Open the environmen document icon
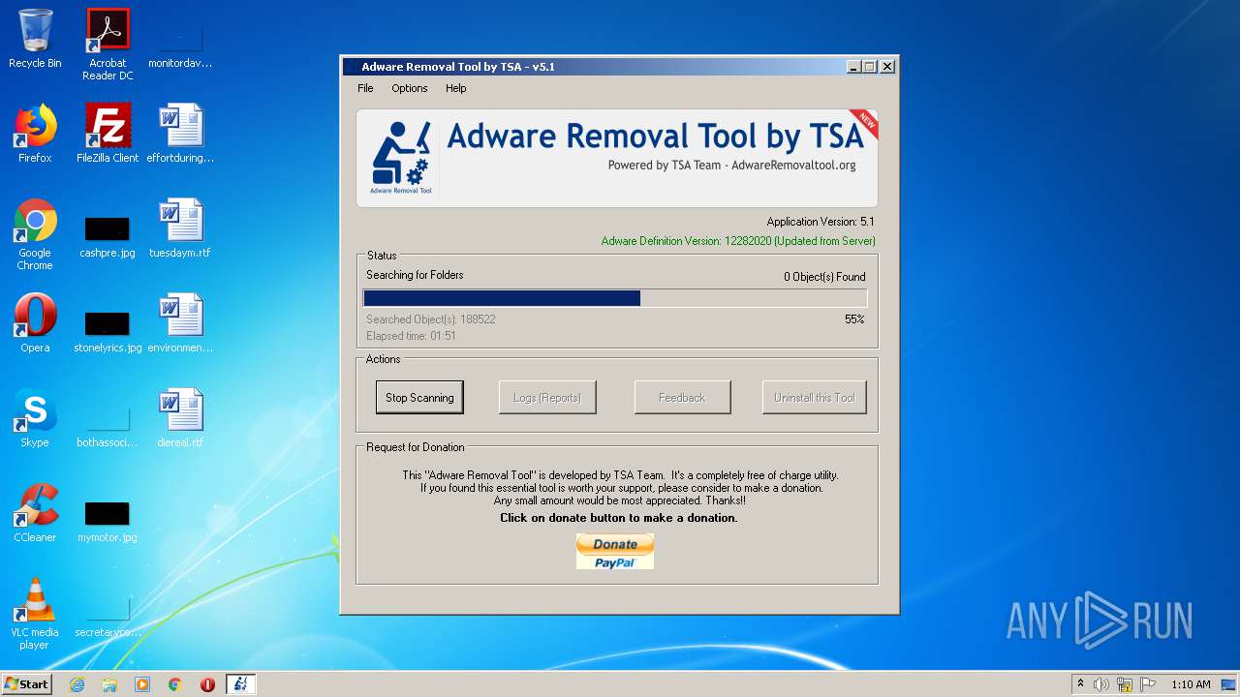This screenshot has height=697, width=1240. tap(180, 323)
